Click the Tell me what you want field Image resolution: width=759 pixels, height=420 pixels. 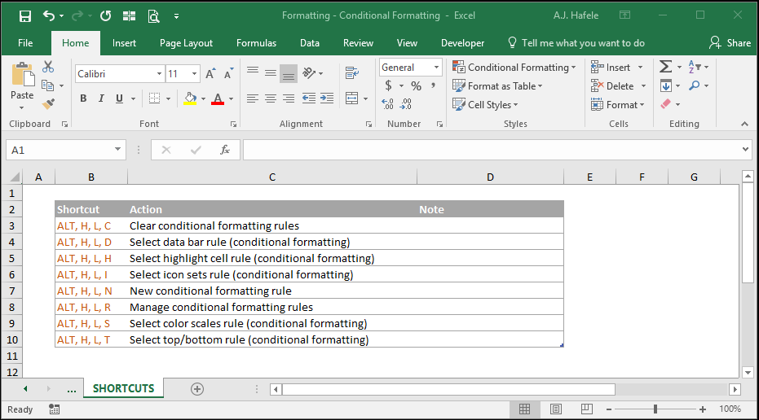pyautogui.click(x=576, y=43)
